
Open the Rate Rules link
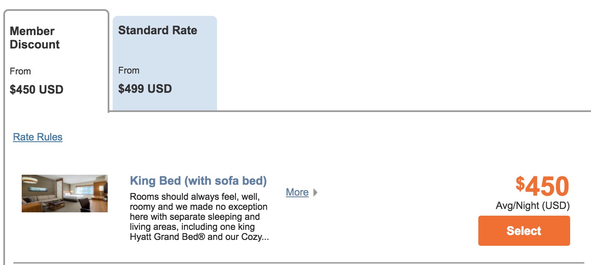tap(38, 137)
